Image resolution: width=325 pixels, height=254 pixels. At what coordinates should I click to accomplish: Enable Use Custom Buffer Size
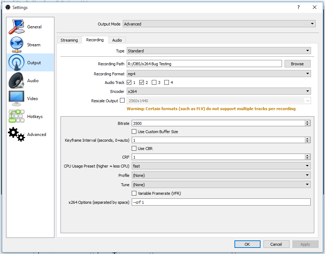point(134,131)
